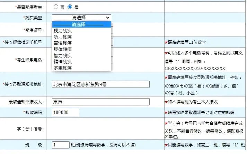The height and width of the screenshot is (154, 247).
Task: Click the 班级 number input field
Action: click(x=61, y=145)
